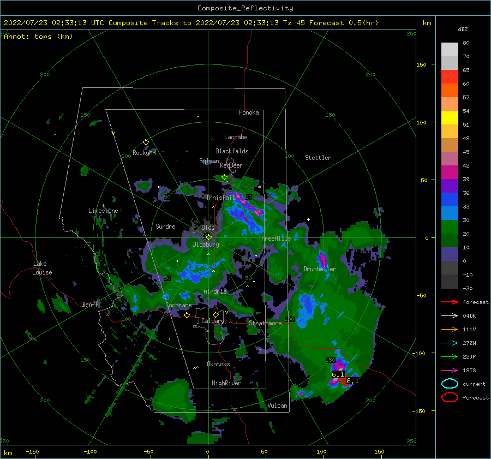Screen dimensions: 491x459
Task: Select the Didsbury town label
Action: (x=206, y=245)
